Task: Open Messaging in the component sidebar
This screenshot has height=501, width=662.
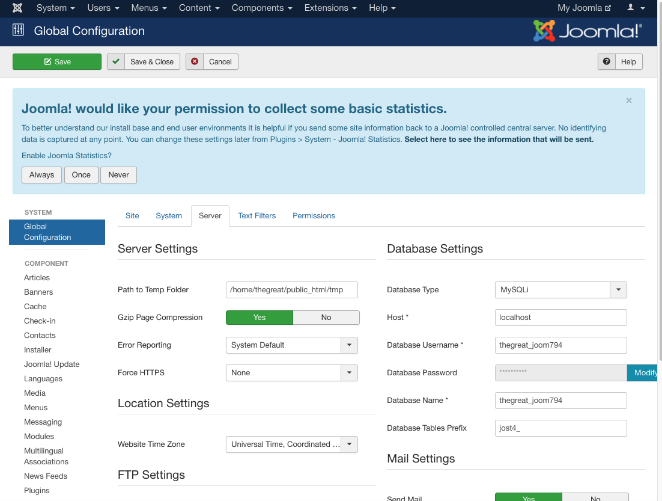Action: pyautogui.click(x=43, y=422)
